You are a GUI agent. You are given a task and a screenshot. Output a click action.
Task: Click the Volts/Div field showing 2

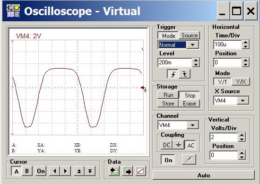(224, 137)
